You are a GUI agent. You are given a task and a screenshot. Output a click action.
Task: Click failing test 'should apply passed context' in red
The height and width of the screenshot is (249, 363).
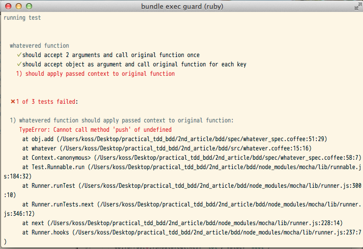coord(95,74)
